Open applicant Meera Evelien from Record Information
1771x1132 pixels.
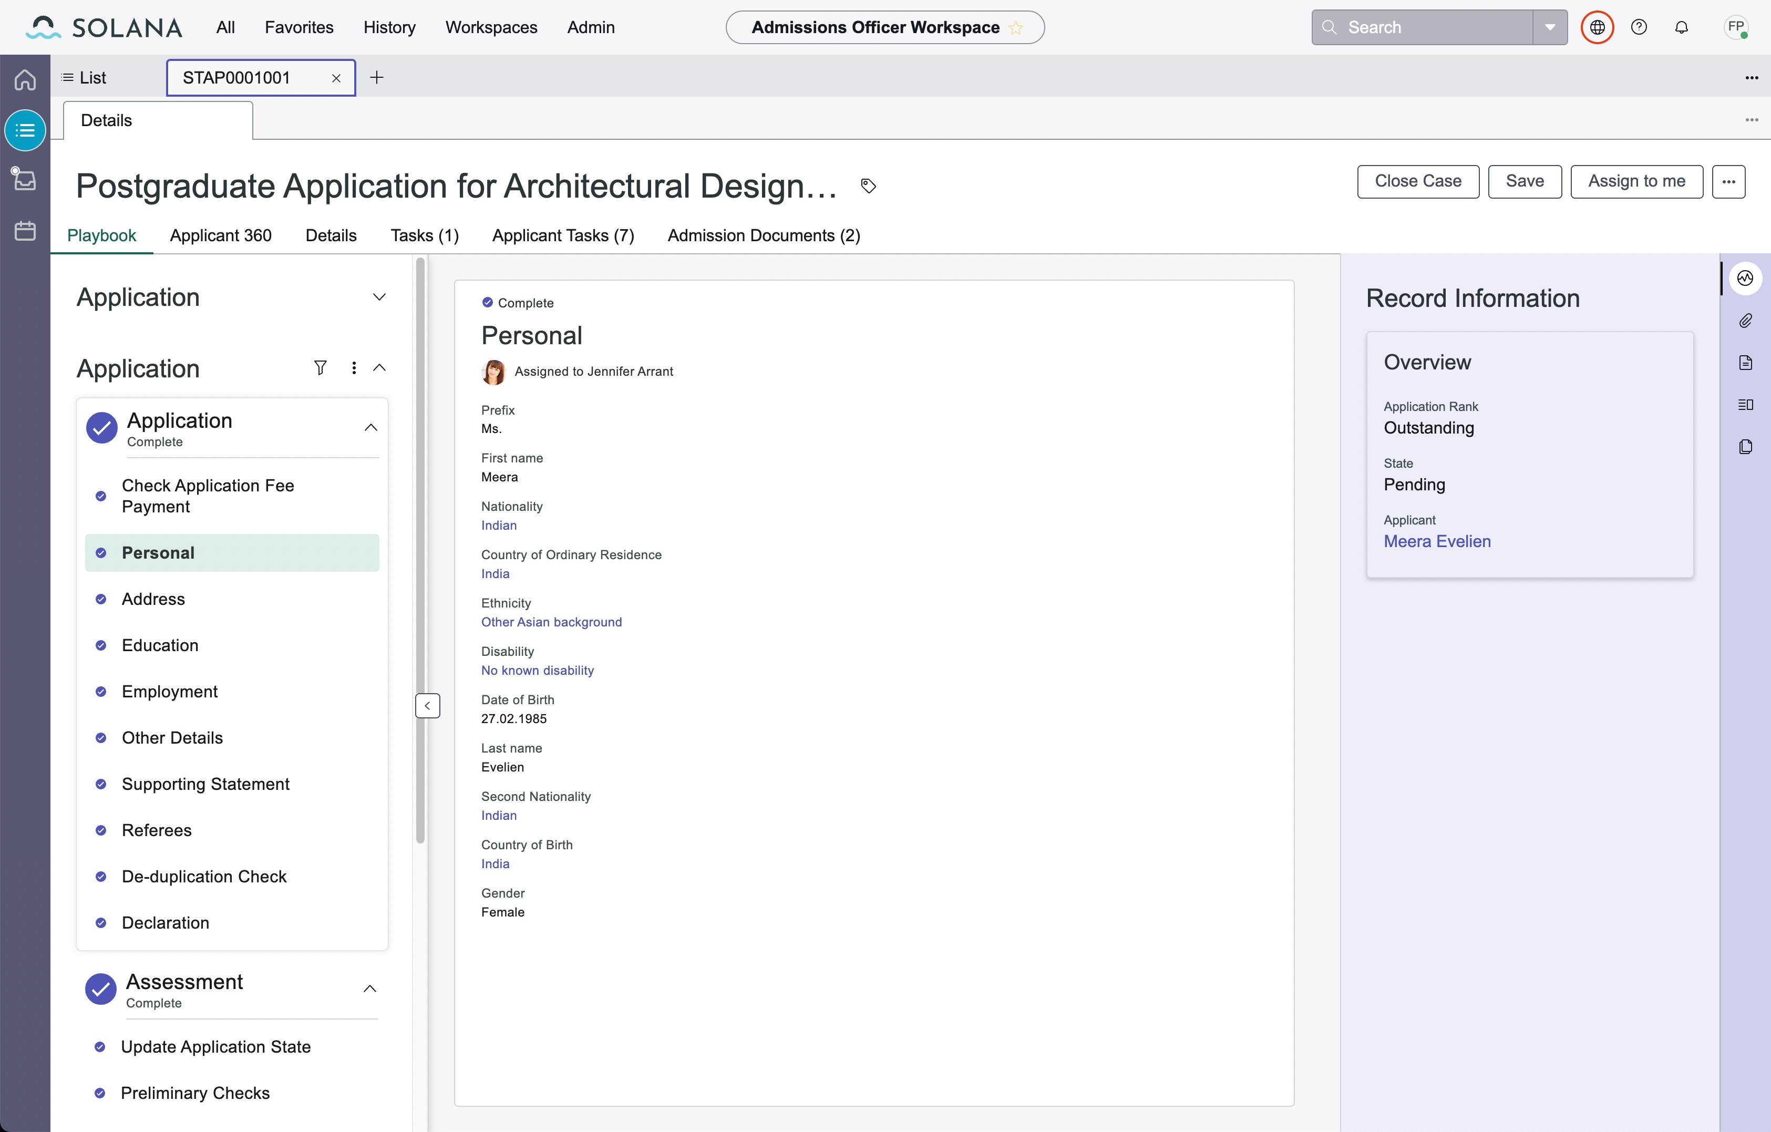coord(1436,541)
